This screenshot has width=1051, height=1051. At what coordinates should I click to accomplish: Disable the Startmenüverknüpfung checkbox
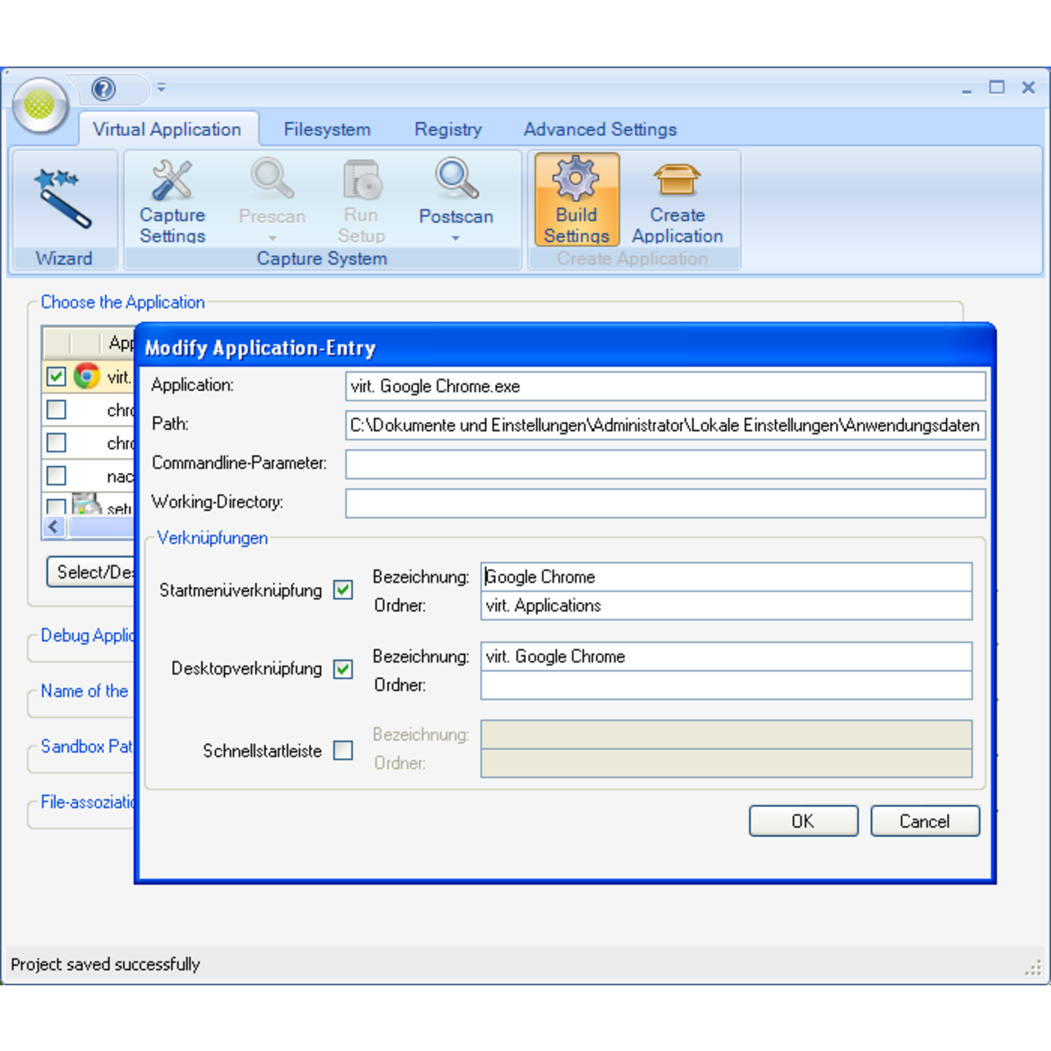[343, 590]
